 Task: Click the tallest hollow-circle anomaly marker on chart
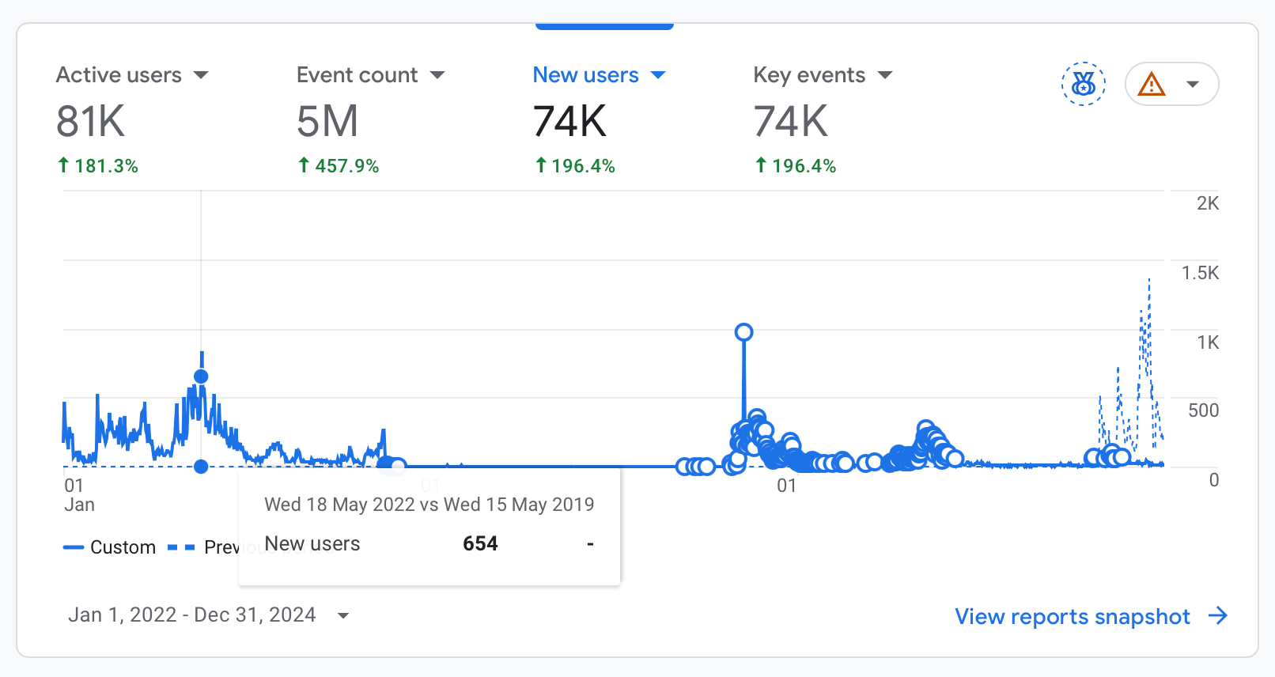pyautogui.click(x=743, y=332)
